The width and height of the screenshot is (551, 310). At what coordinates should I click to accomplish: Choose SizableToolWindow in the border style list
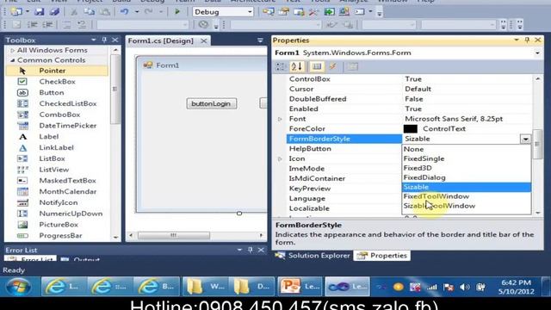click(x=467, y=206)
